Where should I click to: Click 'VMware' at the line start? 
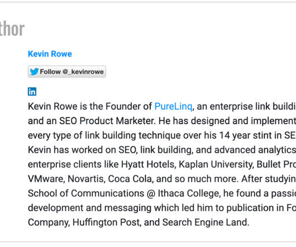[46, 179]
